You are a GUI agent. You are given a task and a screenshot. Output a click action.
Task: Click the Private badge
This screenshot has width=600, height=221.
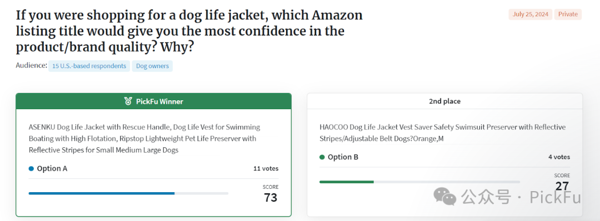coord(568,14)
